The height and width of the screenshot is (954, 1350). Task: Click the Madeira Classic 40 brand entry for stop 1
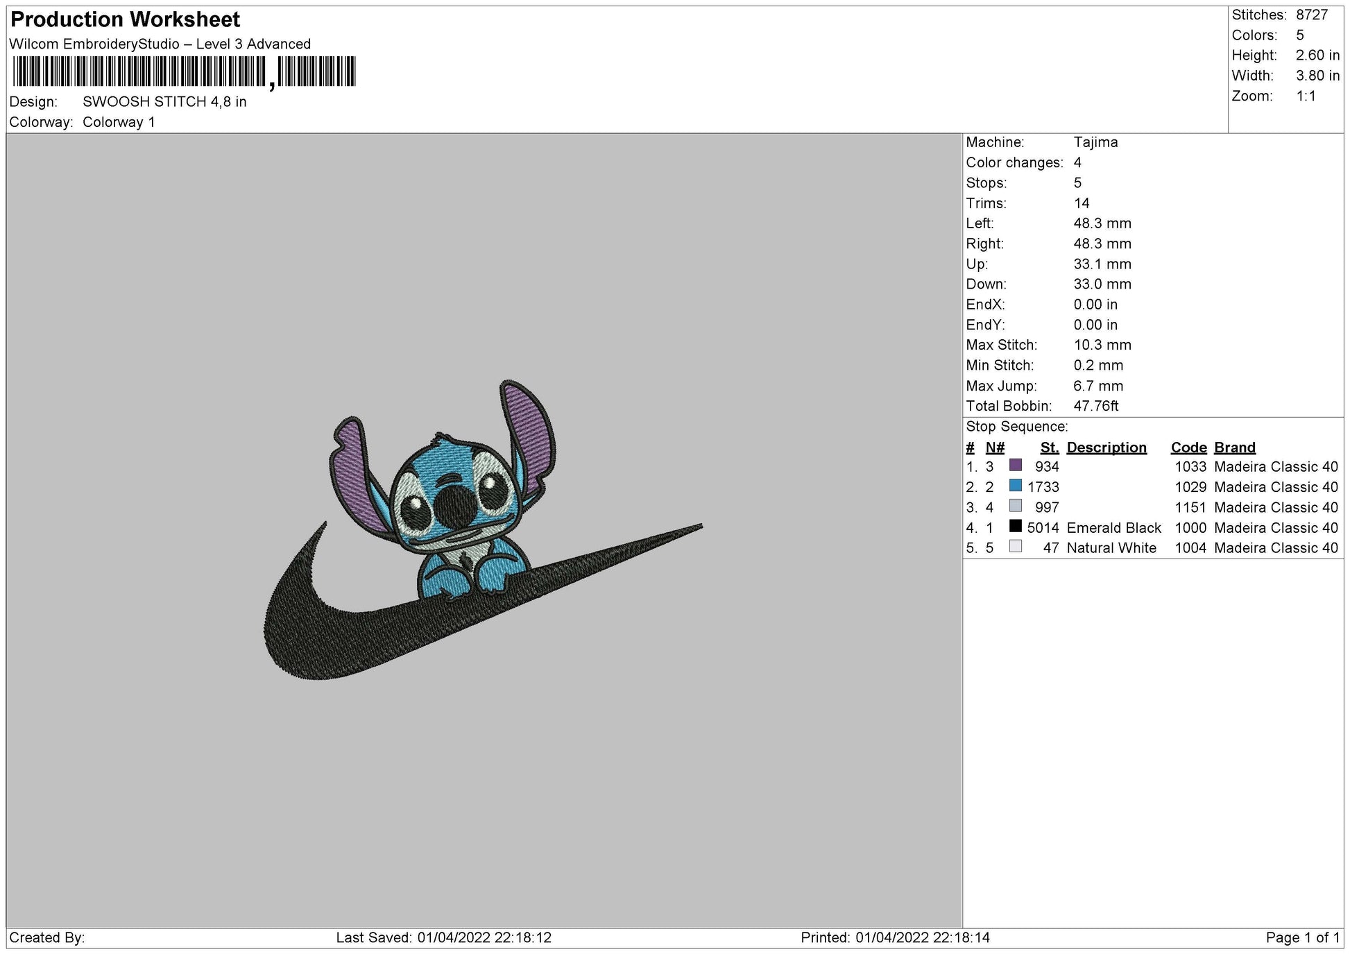[1275, 467]
